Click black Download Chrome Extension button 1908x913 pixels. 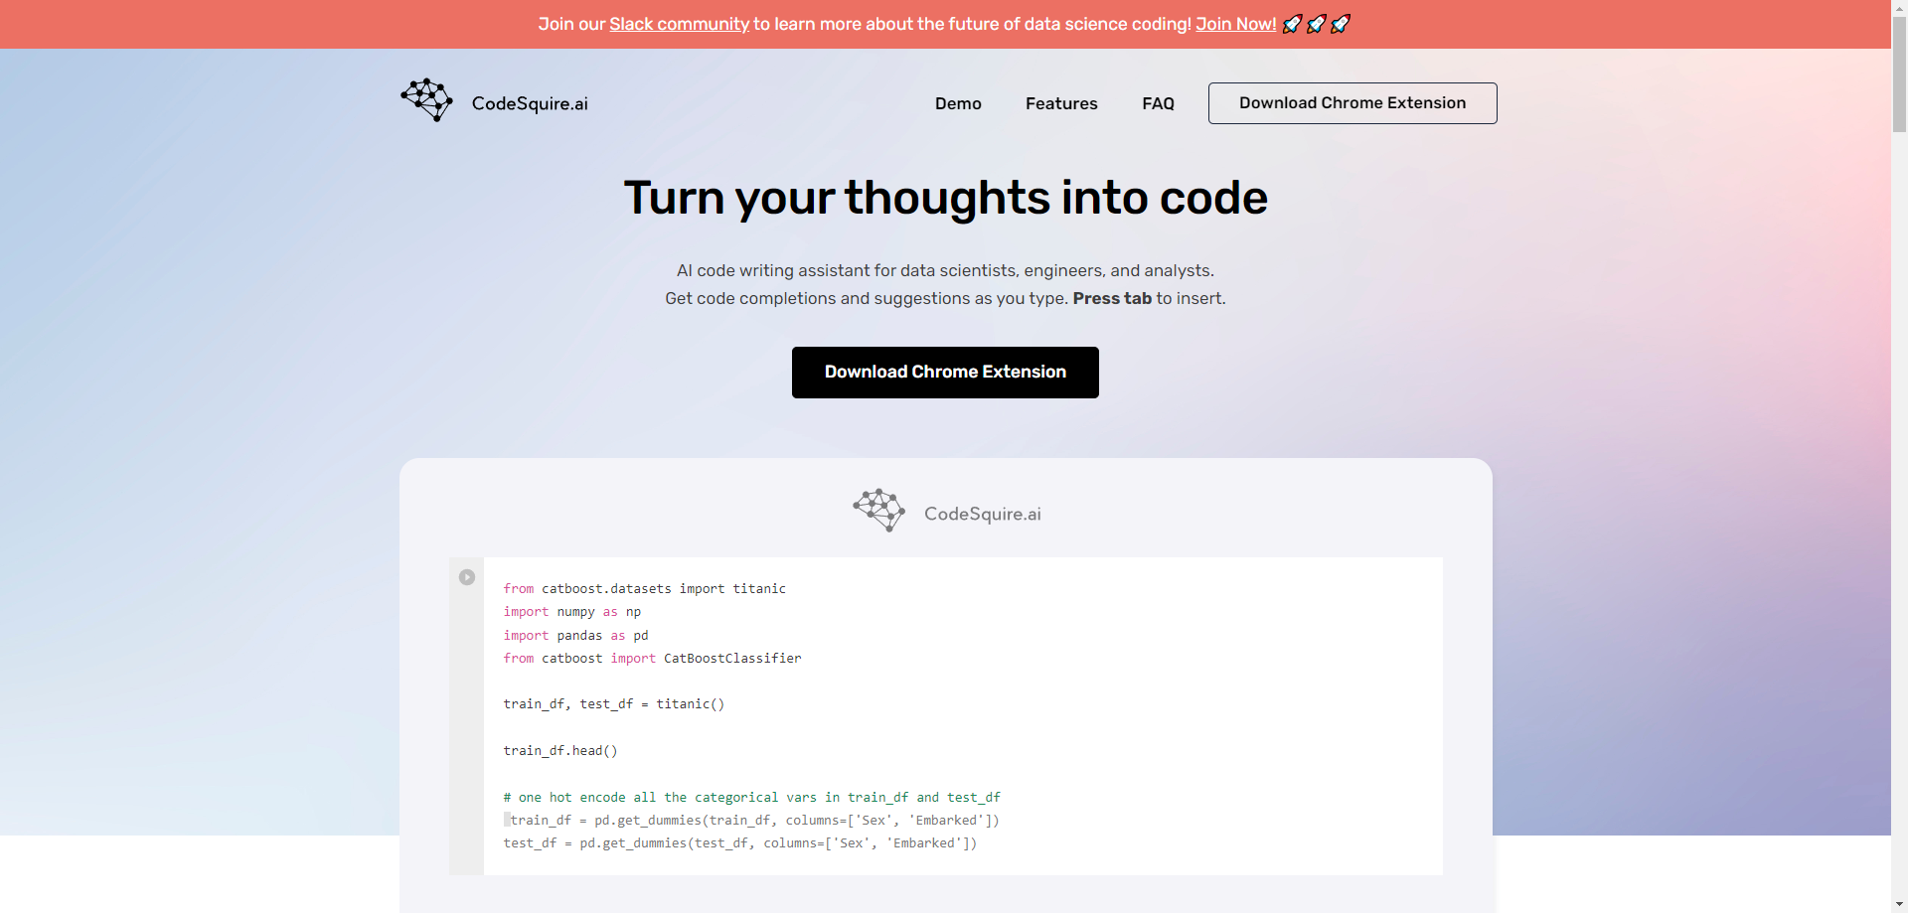945,373
